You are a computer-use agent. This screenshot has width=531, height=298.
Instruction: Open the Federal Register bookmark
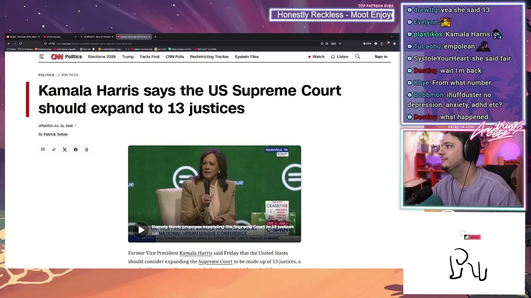point(110,49)
